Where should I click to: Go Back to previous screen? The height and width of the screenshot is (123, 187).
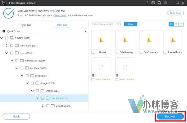[16, 116]
